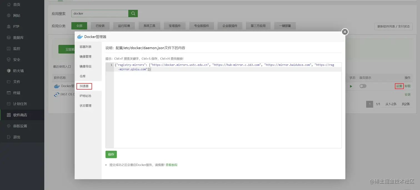Click the FAST OS Docker row icon
Viewport: 420px width, 190px height.
[57, 94]
